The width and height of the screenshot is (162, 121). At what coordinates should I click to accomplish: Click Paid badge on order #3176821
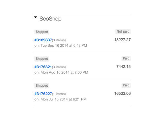coord(126,58)
